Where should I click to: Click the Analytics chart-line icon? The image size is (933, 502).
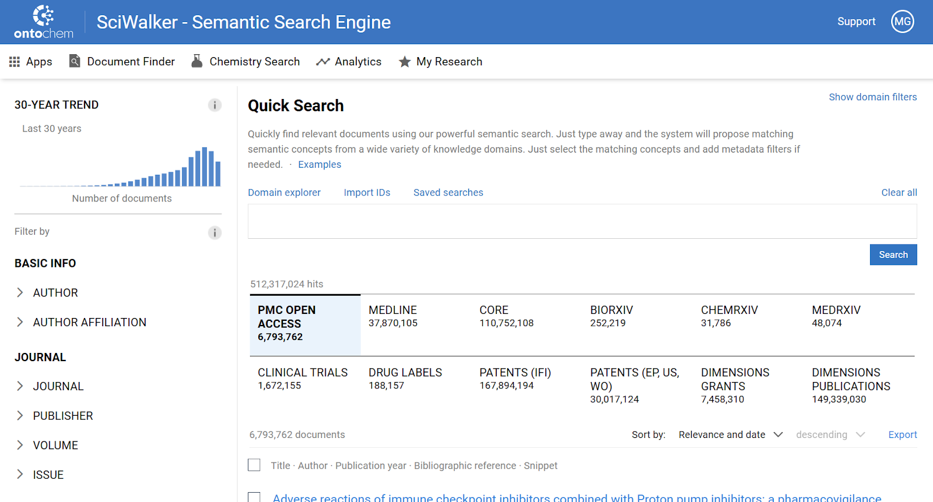pyautogui.click(x=323, y=62)
